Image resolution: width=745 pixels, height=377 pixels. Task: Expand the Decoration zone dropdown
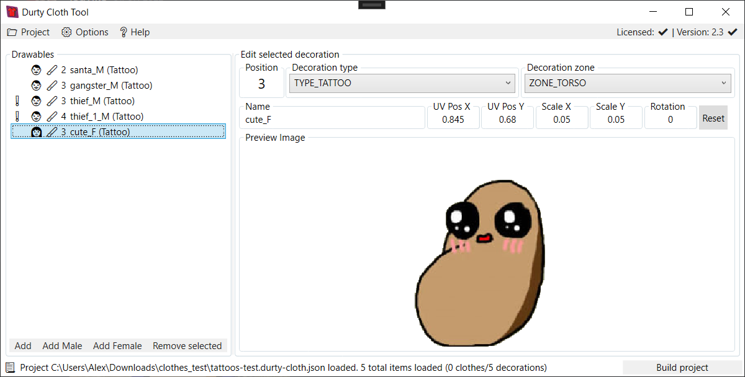pyautogui.click(x=628, y=83)
